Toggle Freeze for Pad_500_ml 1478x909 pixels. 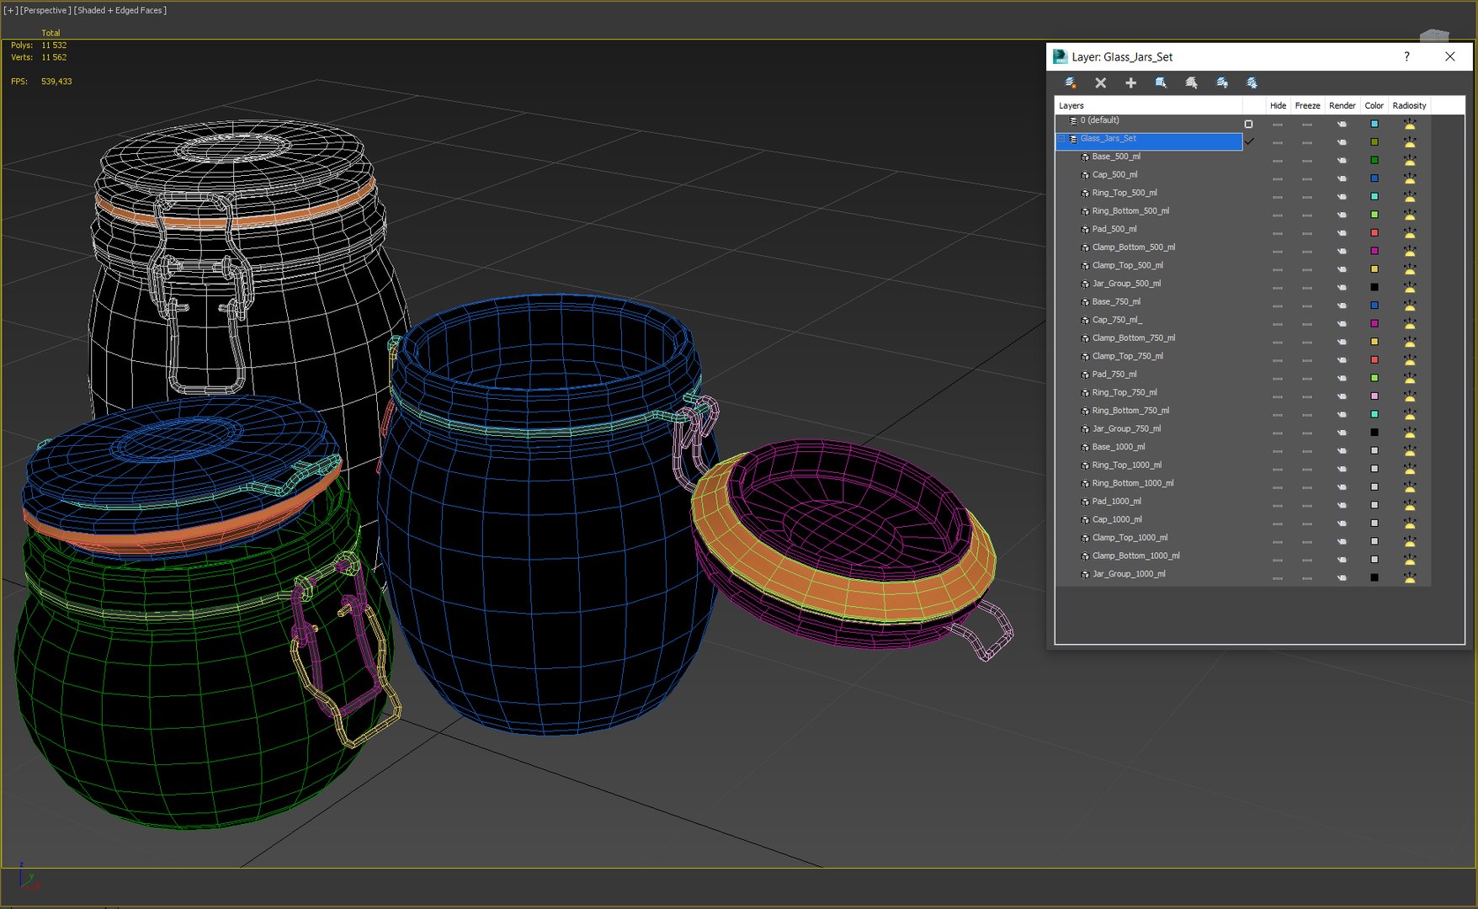[1307, 233]
